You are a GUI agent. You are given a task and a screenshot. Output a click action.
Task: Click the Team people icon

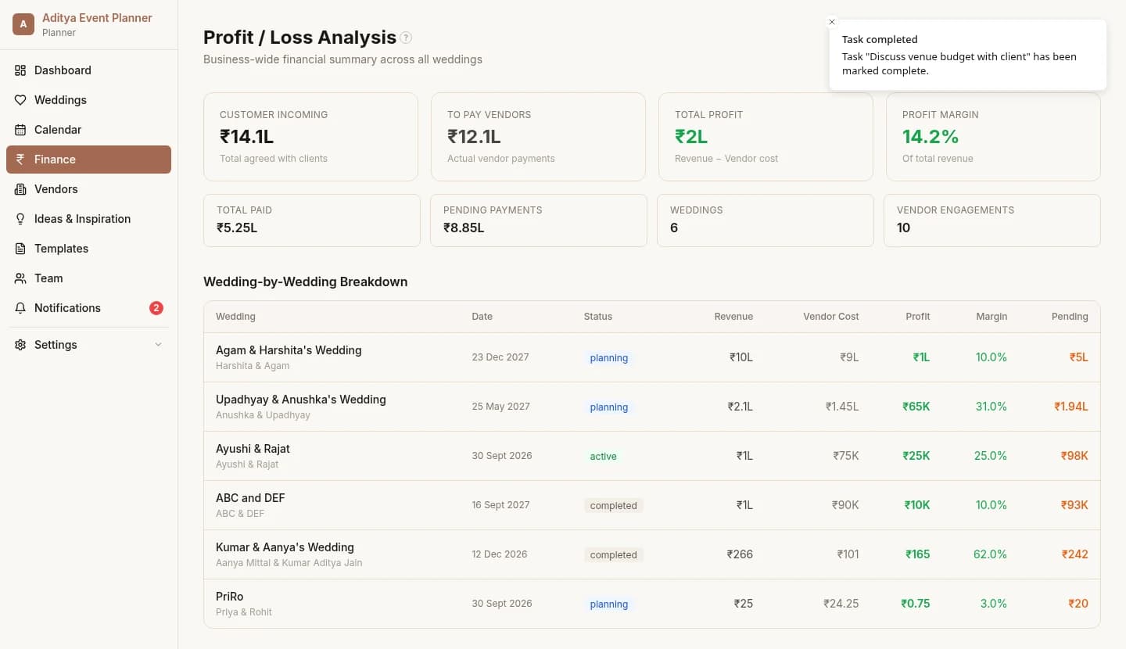(20, 278)
